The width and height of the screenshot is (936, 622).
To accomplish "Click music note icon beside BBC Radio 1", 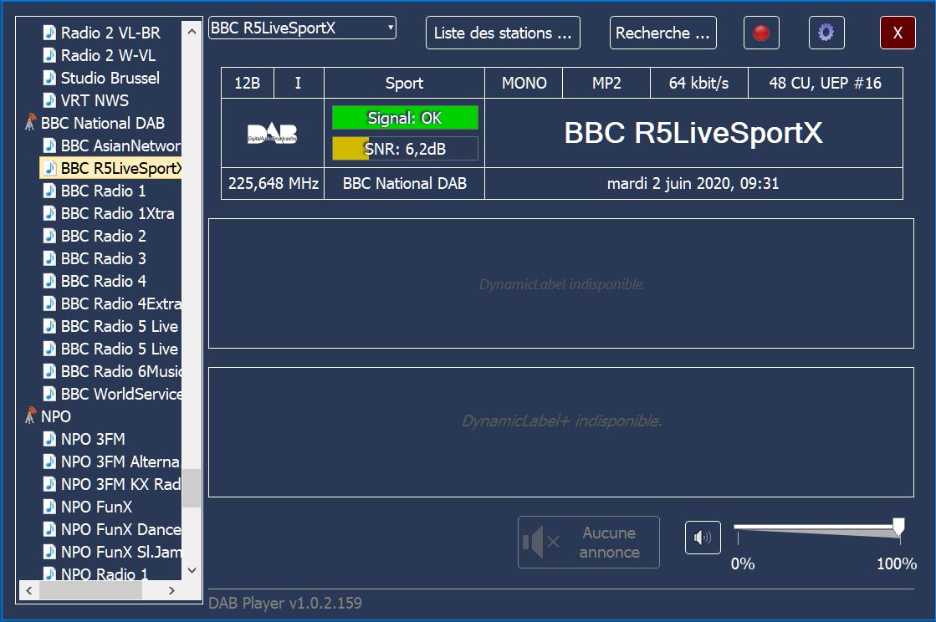I will pyautogui.click(x=50, y=191).
